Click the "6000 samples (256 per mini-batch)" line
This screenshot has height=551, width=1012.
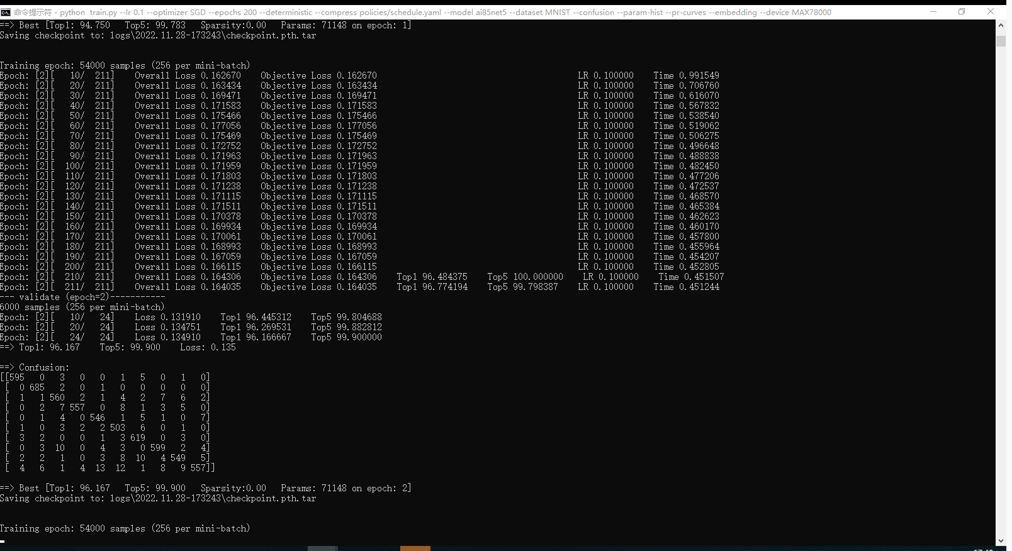pos(82,307)
